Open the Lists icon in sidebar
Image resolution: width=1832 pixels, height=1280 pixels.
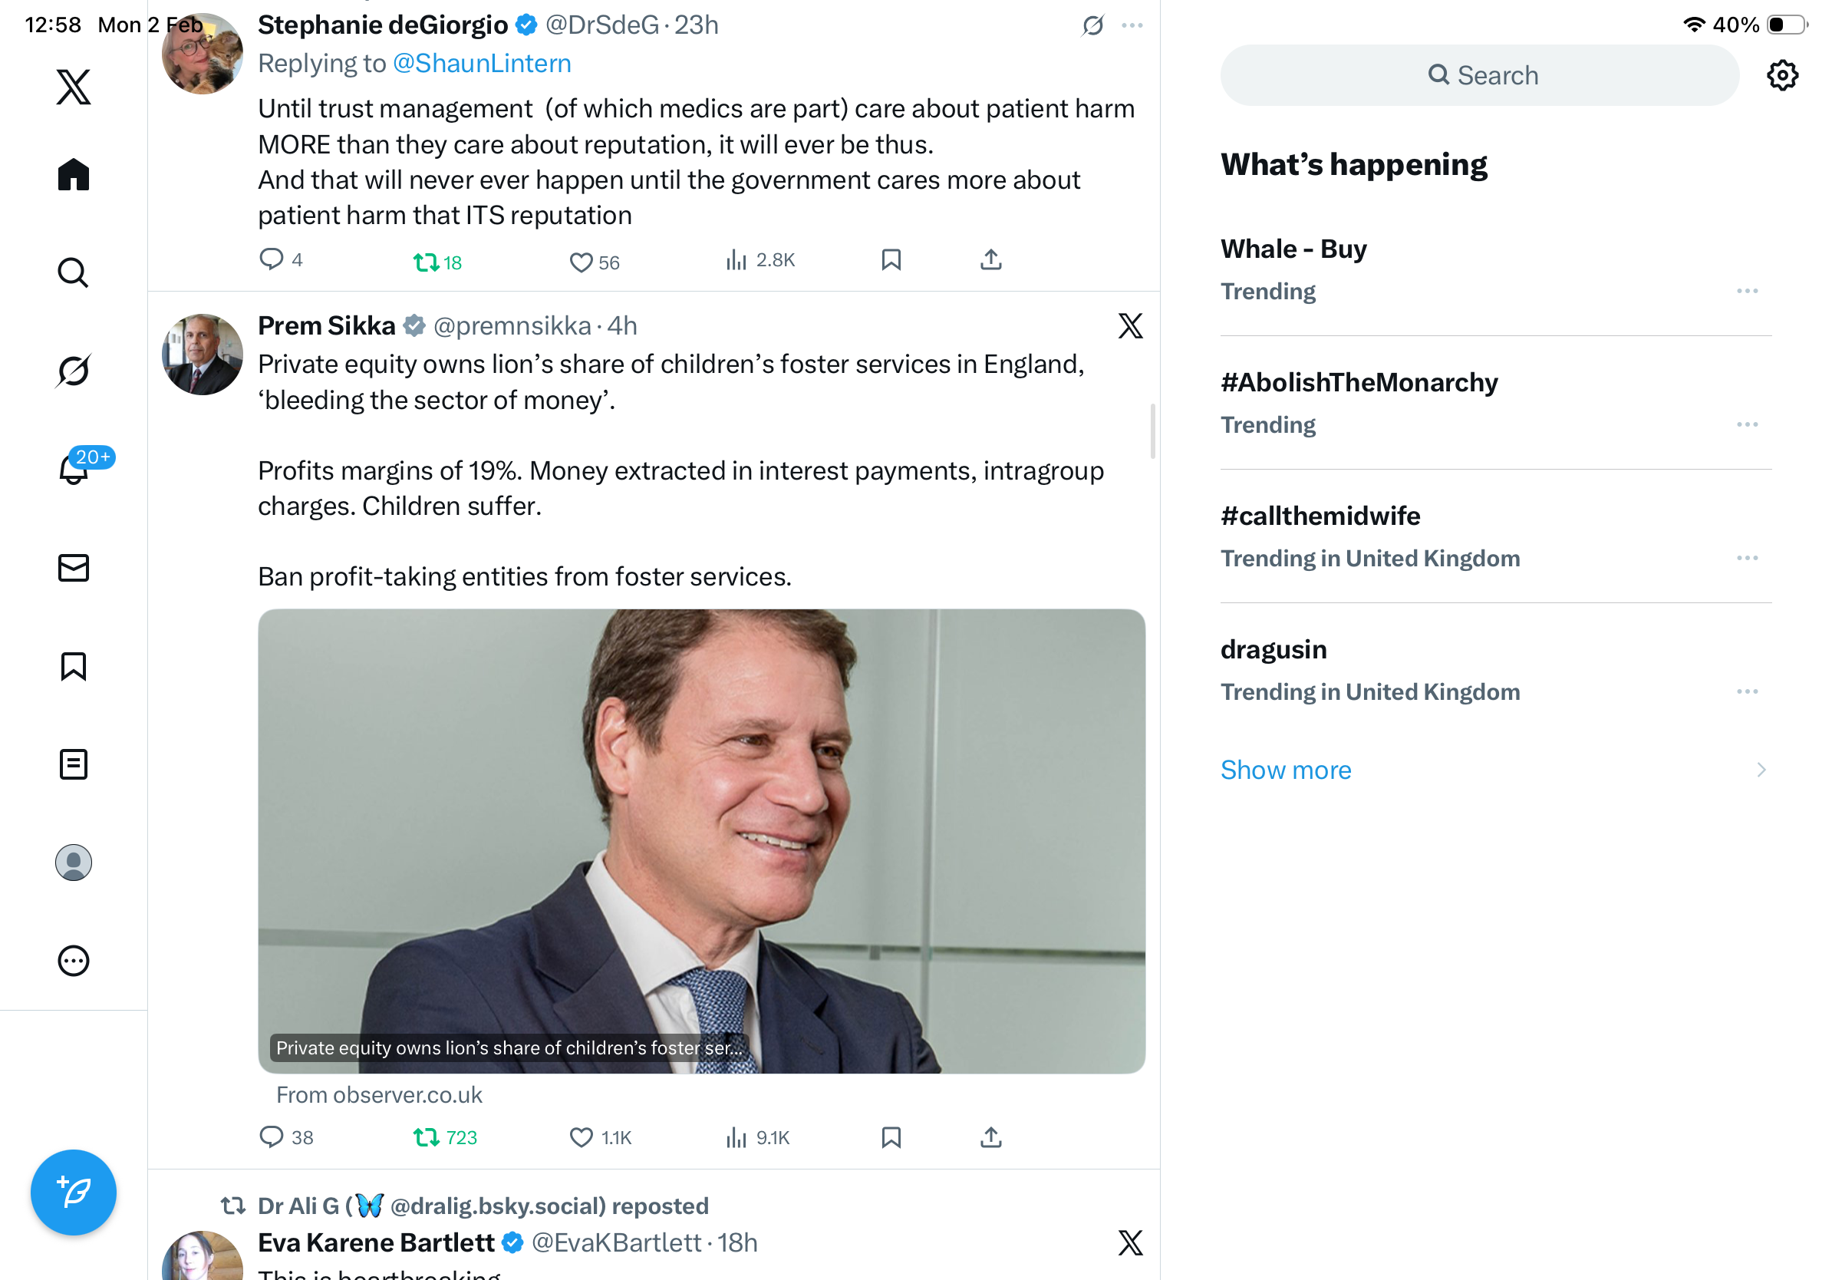(74, 764)
